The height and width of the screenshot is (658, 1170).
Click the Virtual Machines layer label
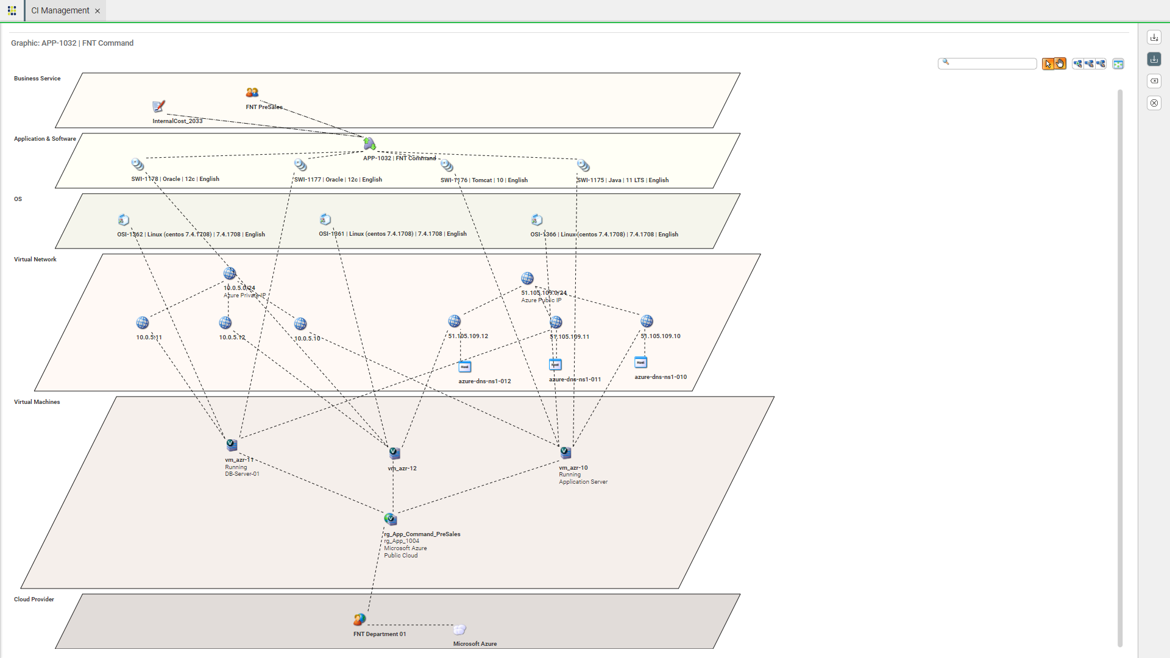coord(37,402)
